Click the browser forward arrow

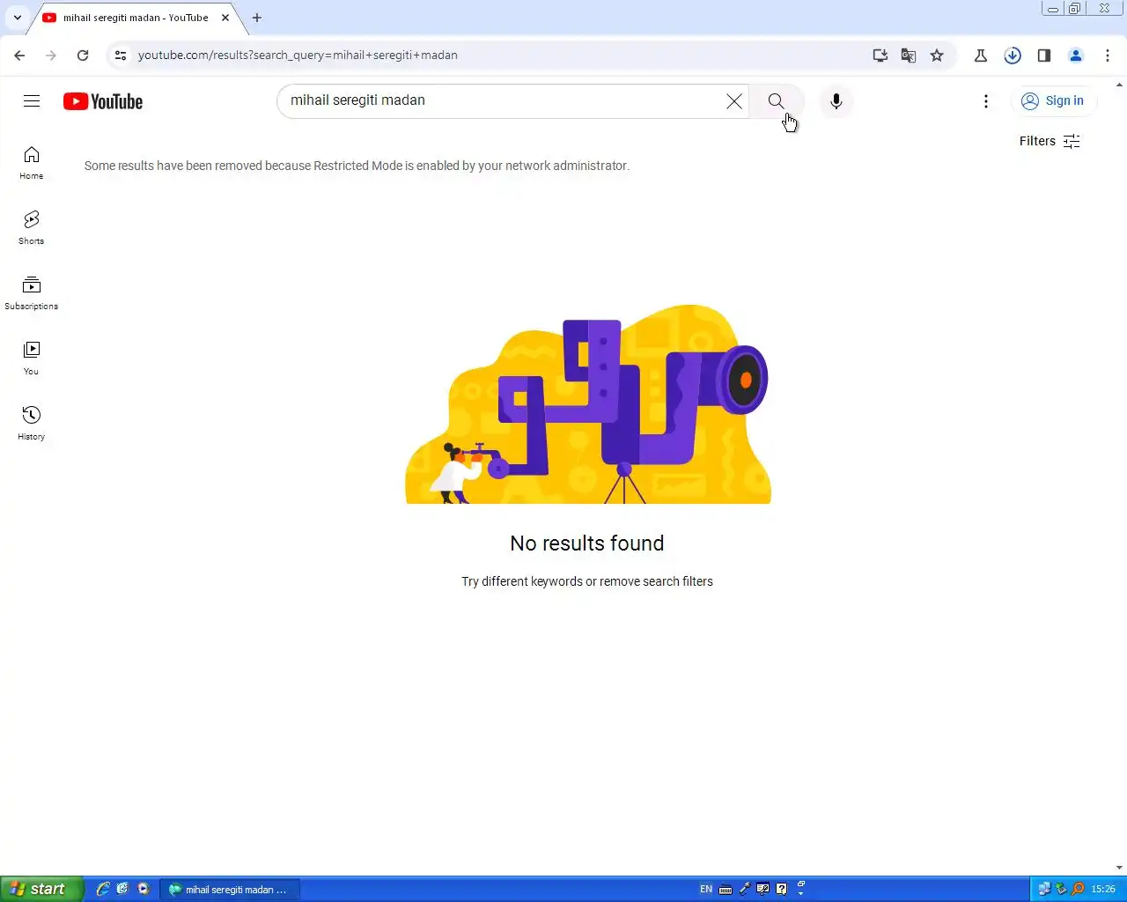point(51,55)
